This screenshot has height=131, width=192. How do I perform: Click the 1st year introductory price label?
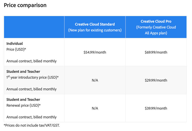32,77
